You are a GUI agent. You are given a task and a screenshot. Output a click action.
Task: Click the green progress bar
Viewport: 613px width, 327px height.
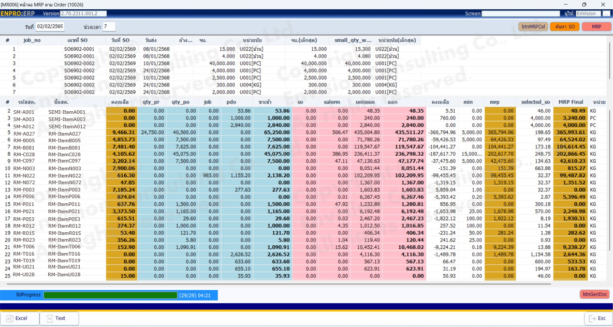pyautogui.click(x=110, y=295)
